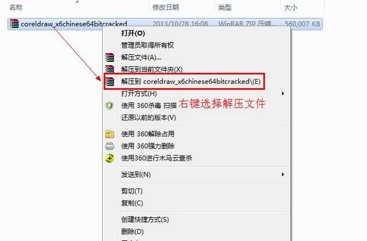The width and height of the screenshot is (367, 241).
Task: Choose 管理员取得所有权 menu entry
Action: click(x=147, y=45)
